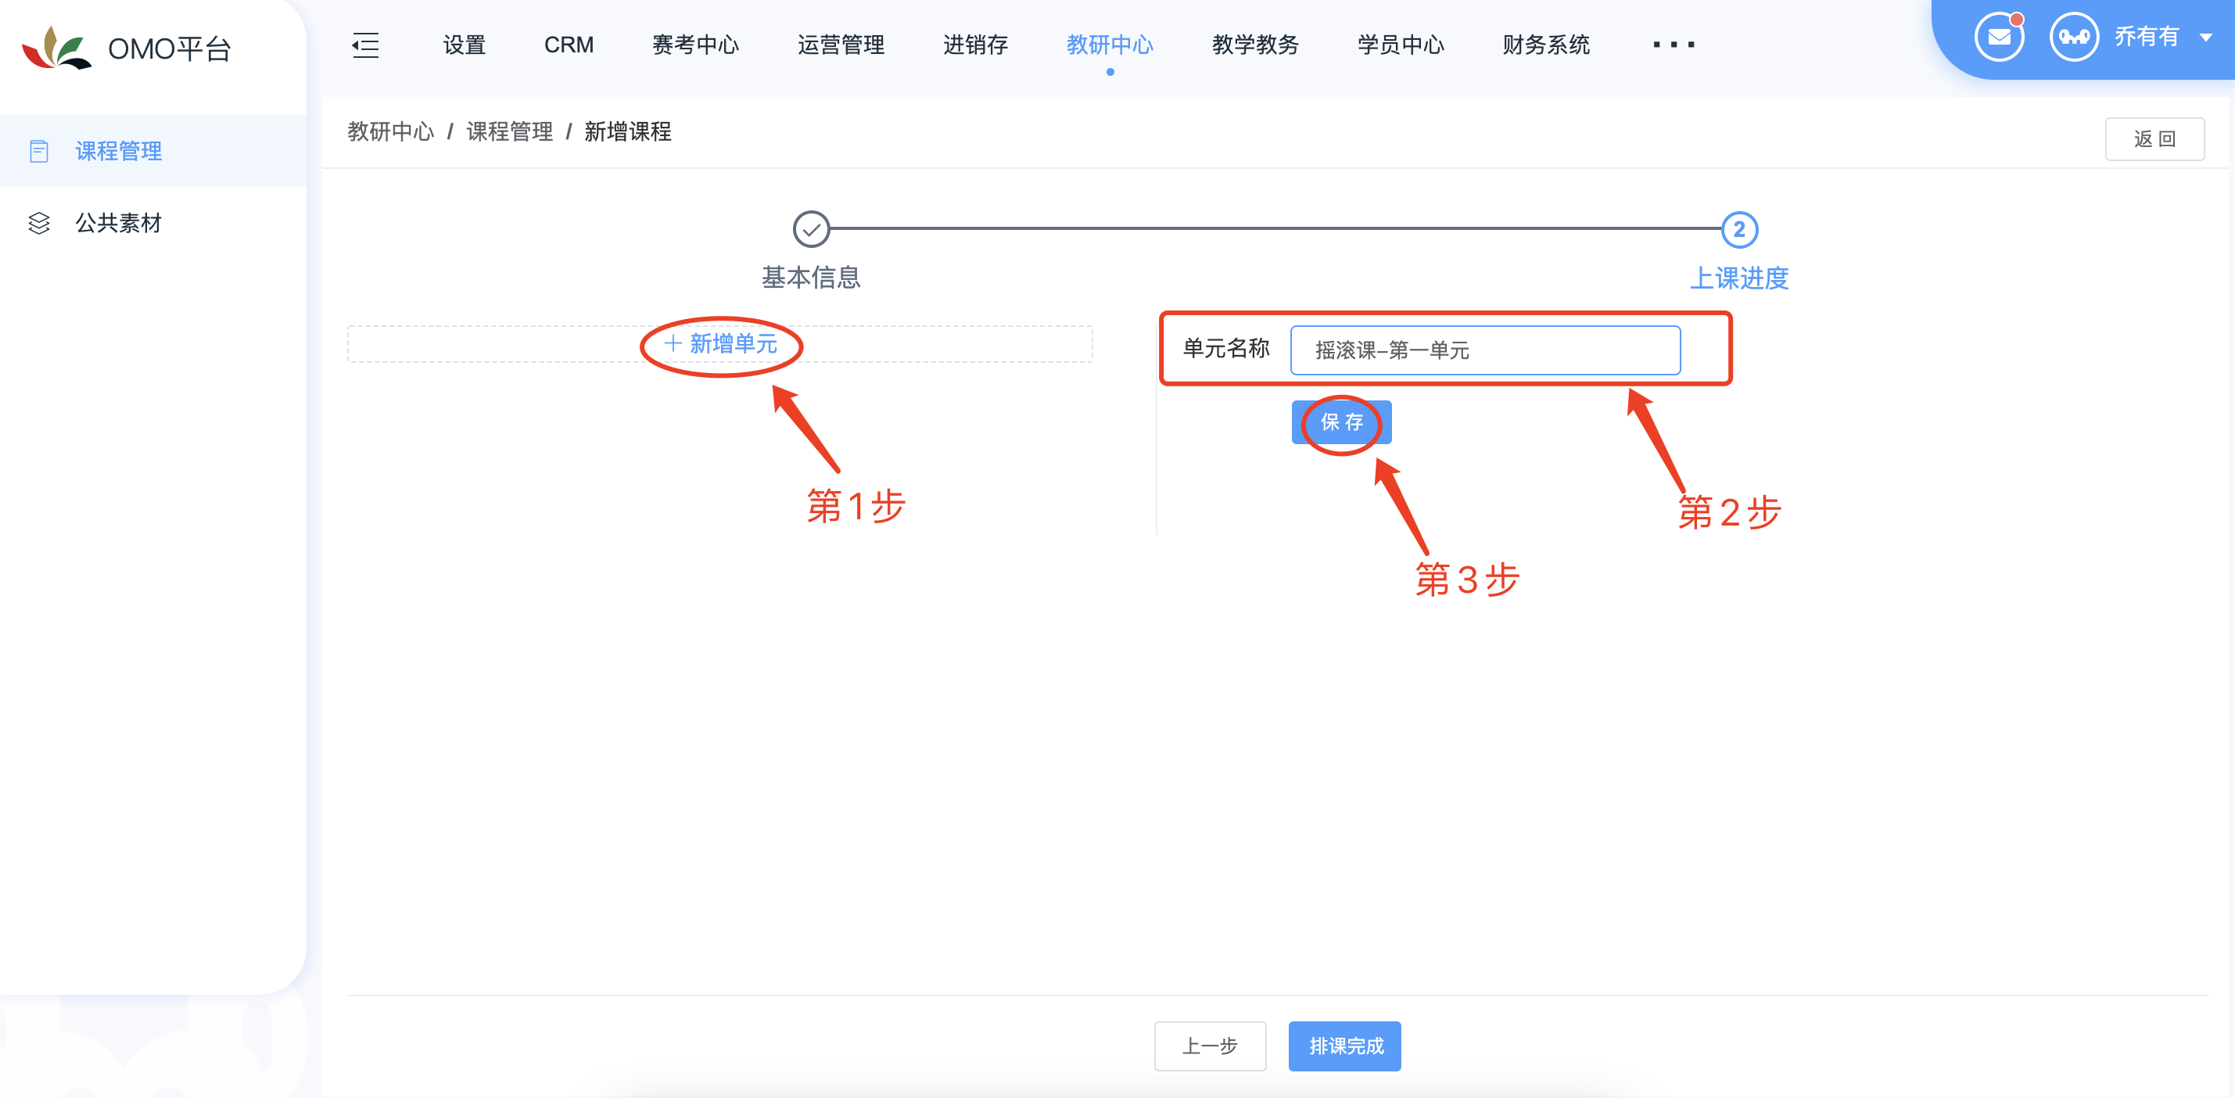
Task: Open the 运营管理 menu
Action: [x=841, y=45]
